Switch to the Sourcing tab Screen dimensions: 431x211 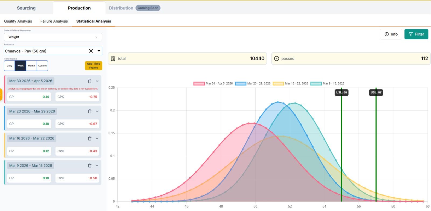pyautogui.click(x=26, y=8)
